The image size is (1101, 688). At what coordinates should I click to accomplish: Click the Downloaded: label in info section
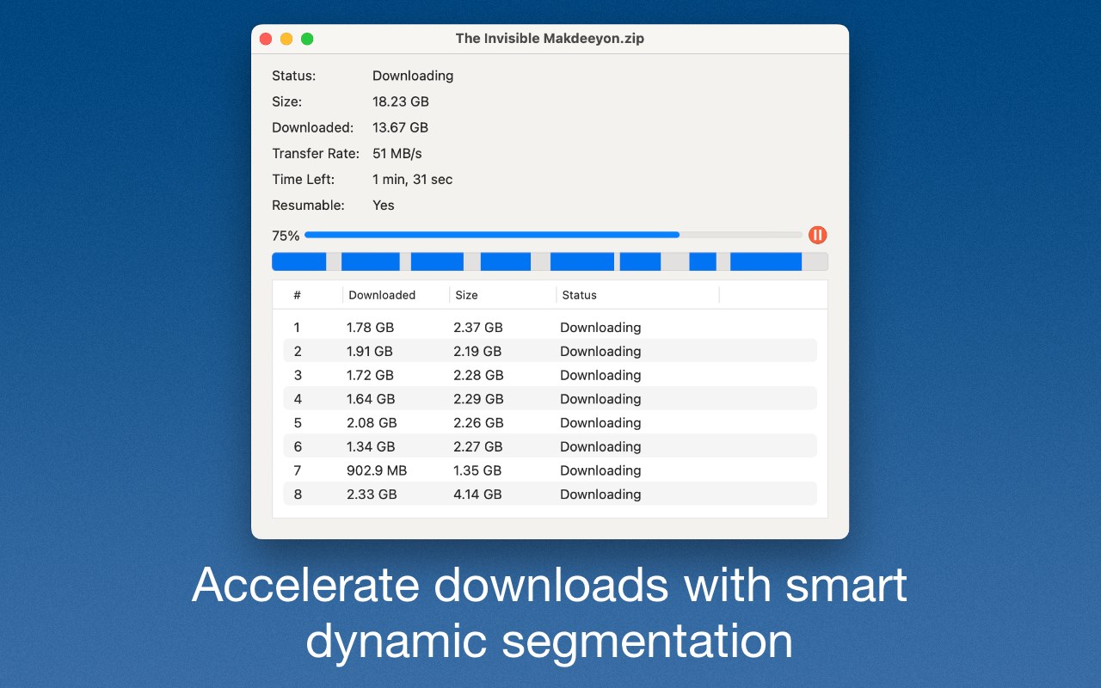pyautogui.click(x=313, y=127)
